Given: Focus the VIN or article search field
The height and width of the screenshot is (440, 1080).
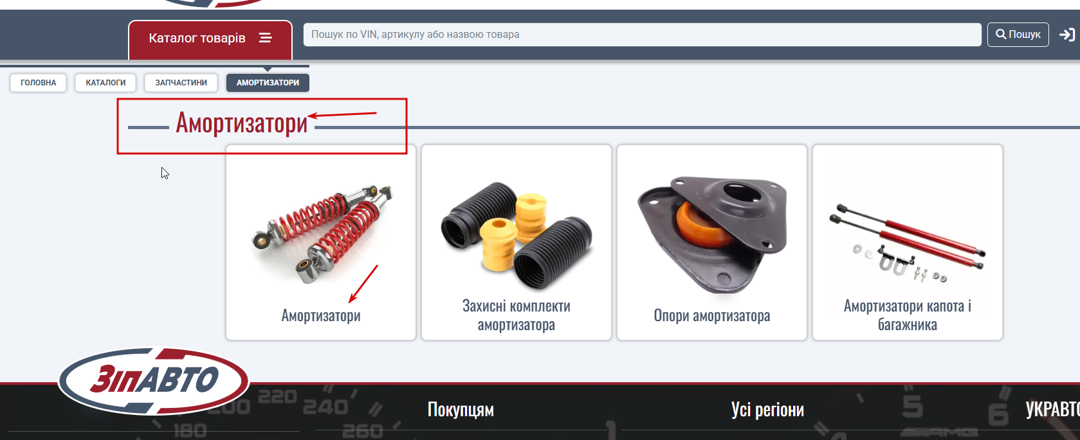Looking at the screenshot, I should pyautogui.click(x=642, y=35).
